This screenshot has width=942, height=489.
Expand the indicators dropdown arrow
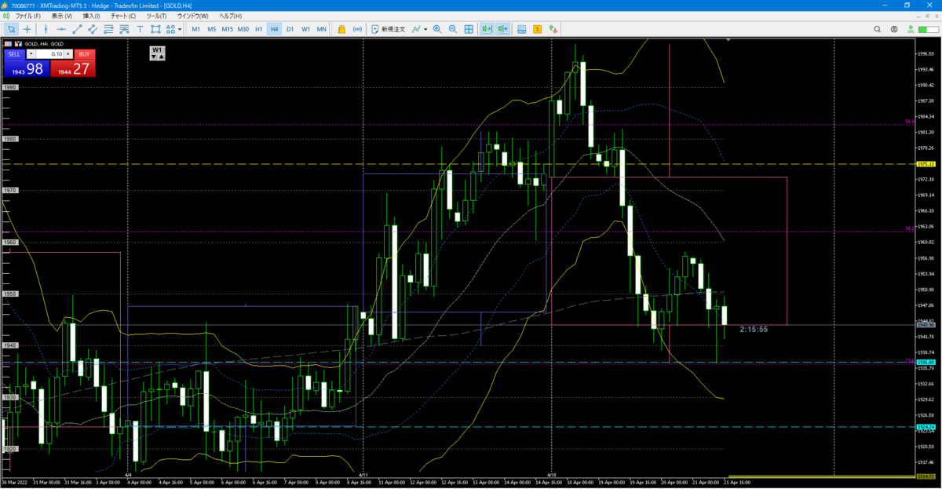click(x=425, y=29)
